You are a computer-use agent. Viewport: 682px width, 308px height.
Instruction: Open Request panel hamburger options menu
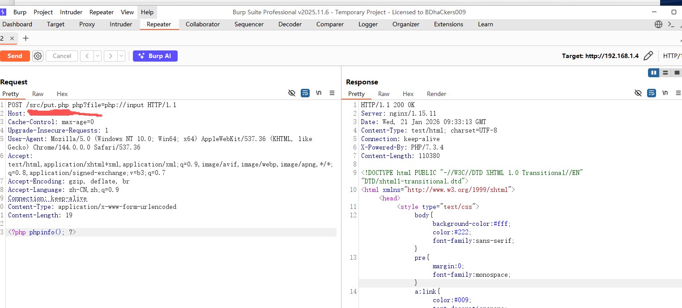pyautogui.click(x=332, y=93)
